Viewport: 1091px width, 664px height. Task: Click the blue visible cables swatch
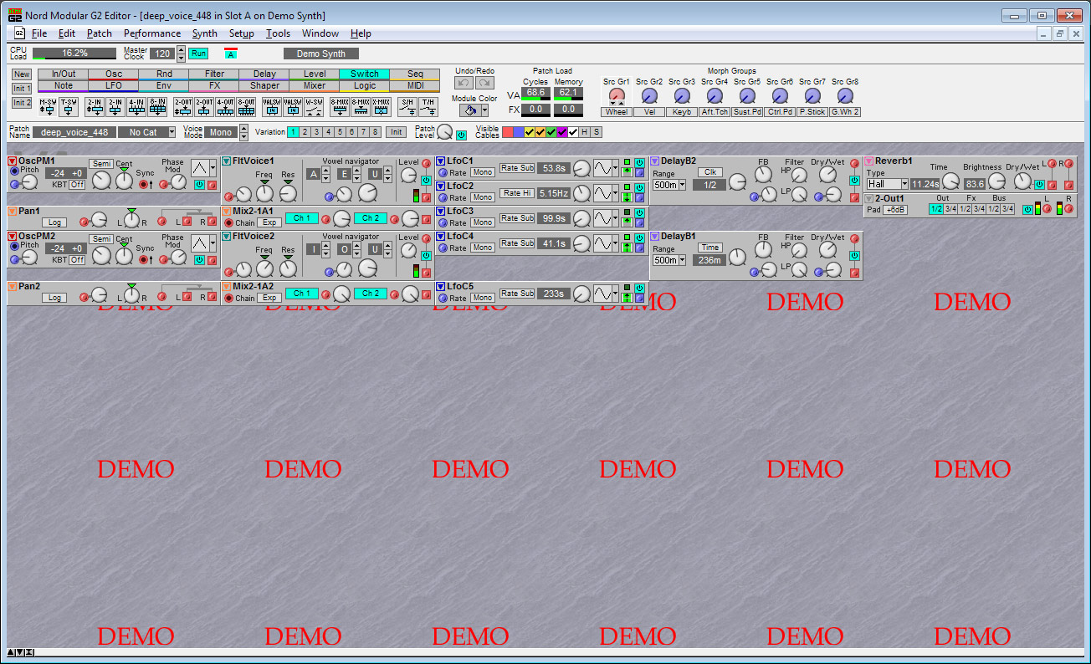pos(518,132)
